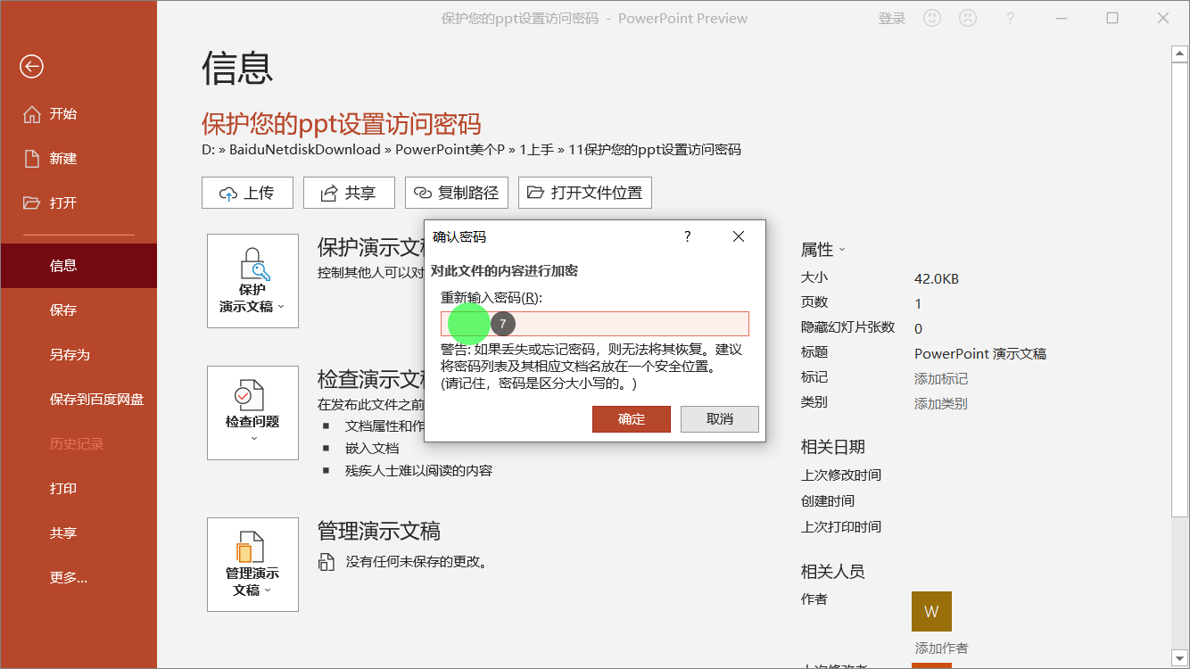Click the 隐藏幻灯片张数 label

point(847,327)
